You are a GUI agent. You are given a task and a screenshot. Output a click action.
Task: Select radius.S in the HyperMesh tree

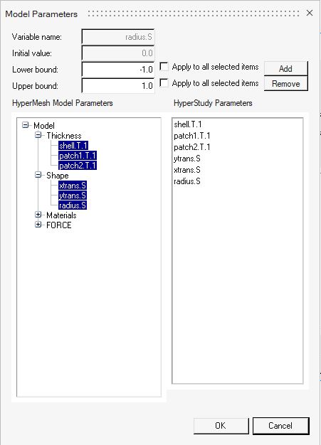point(73,205)
